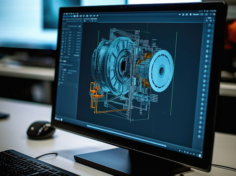Screen dimensions: 236x176
Task: Select the bottommost icon in the right vertical tool strip
Action: coord(199,136)
